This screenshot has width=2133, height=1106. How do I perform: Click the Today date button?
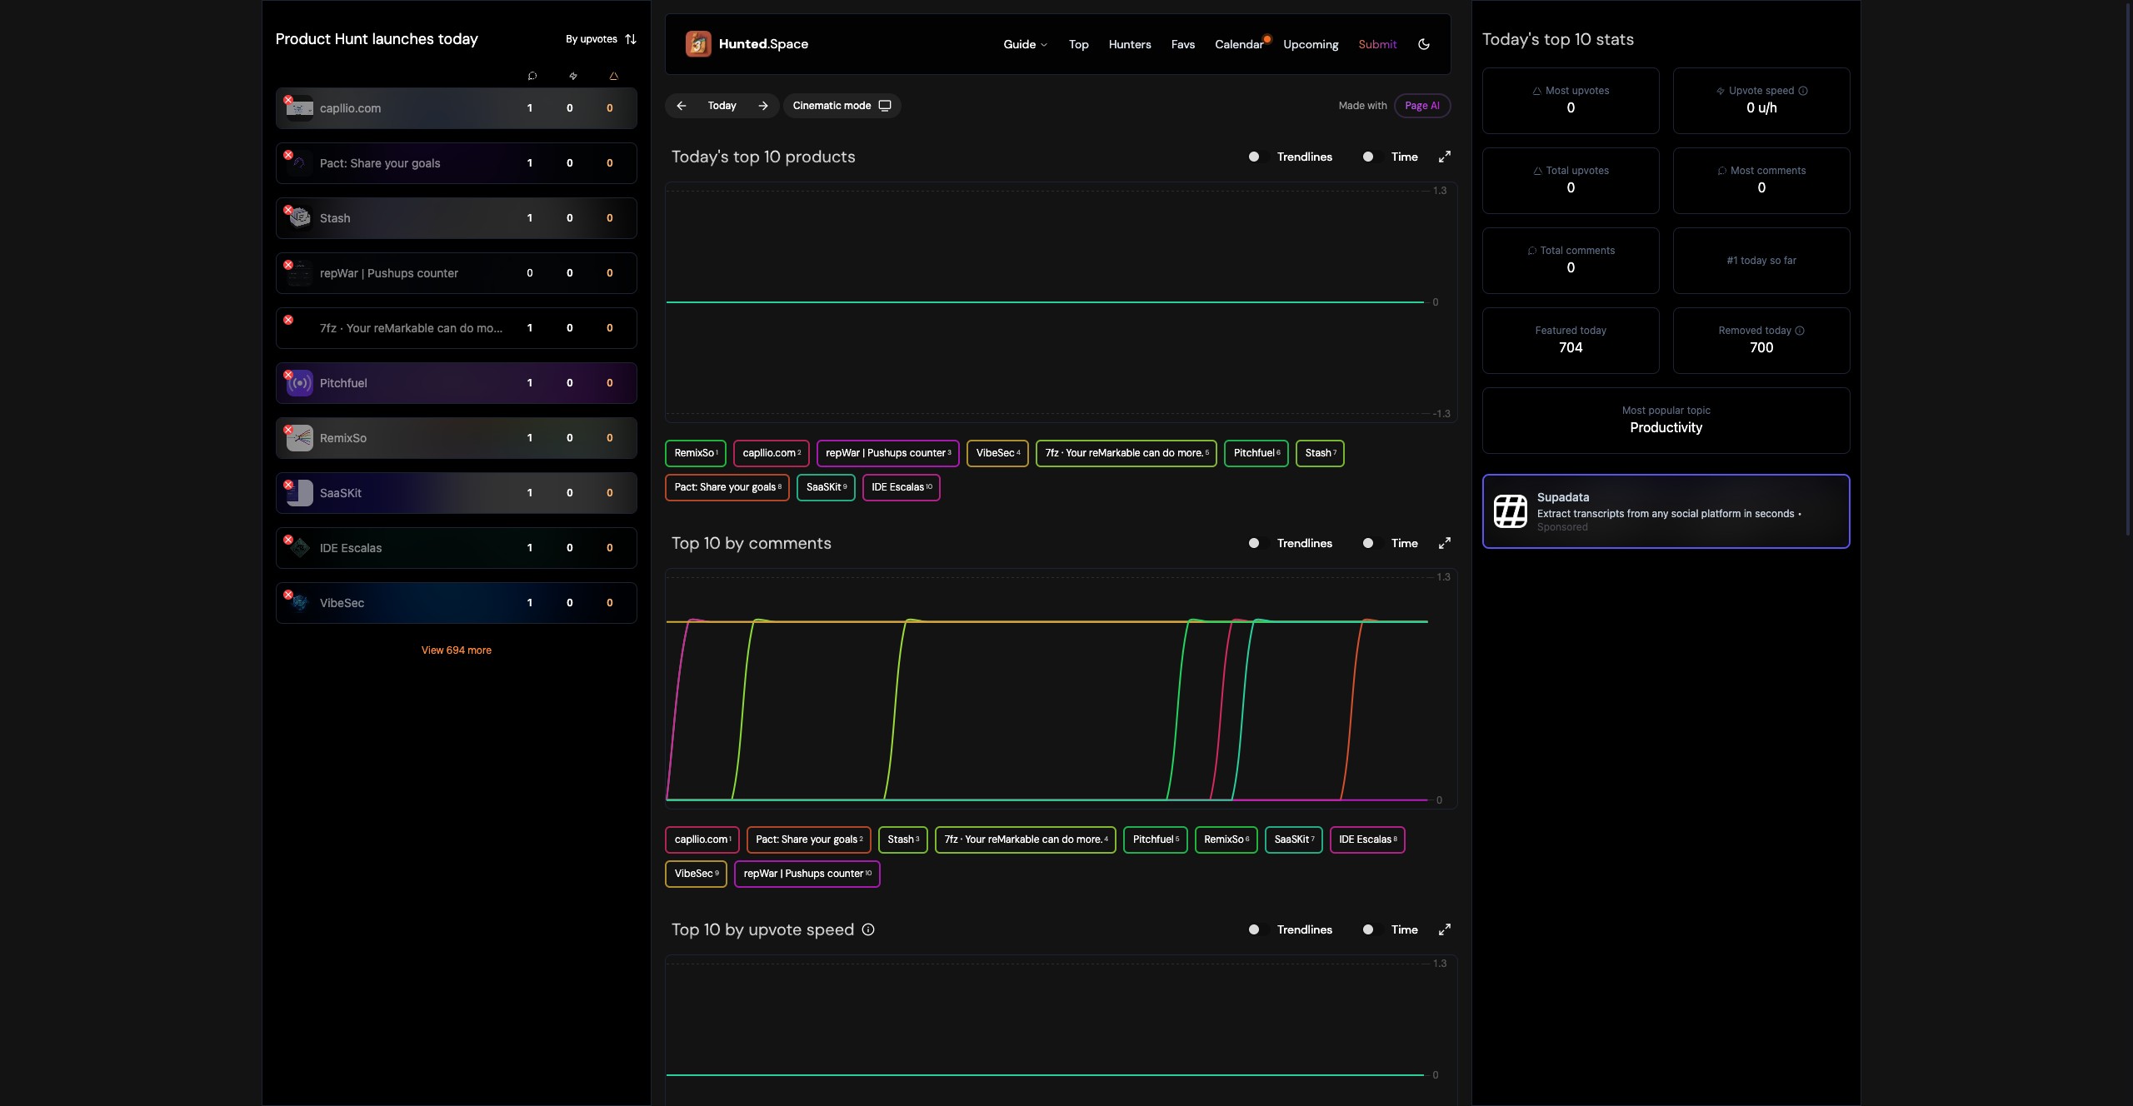[x=722, y=106]
